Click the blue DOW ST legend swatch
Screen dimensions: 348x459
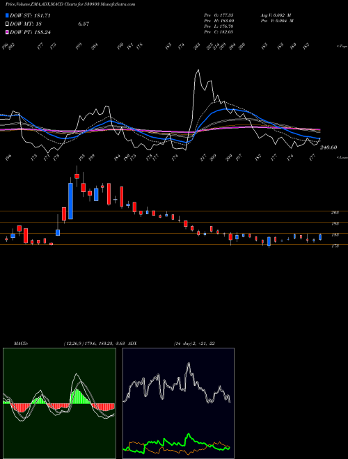click(x=7, y=15)
